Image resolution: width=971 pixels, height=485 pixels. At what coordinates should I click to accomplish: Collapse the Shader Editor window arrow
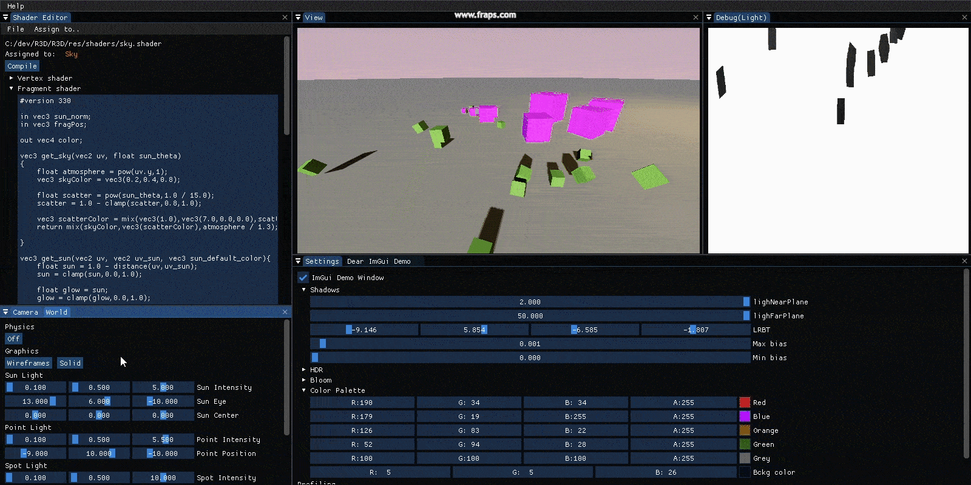(5, 18)
